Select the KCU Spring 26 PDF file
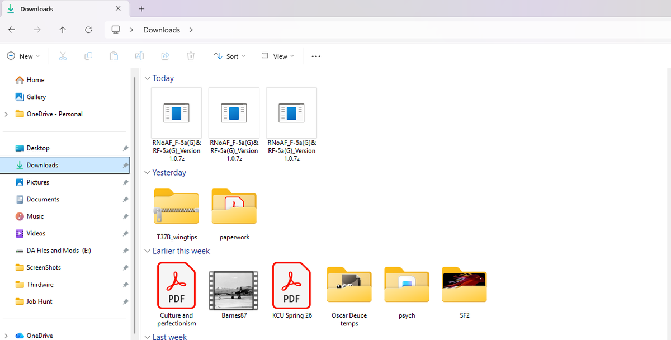 (x=292, y=290)
